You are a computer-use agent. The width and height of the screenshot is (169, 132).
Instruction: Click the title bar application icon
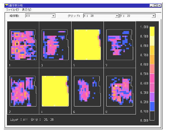click(x=7, y=5)
